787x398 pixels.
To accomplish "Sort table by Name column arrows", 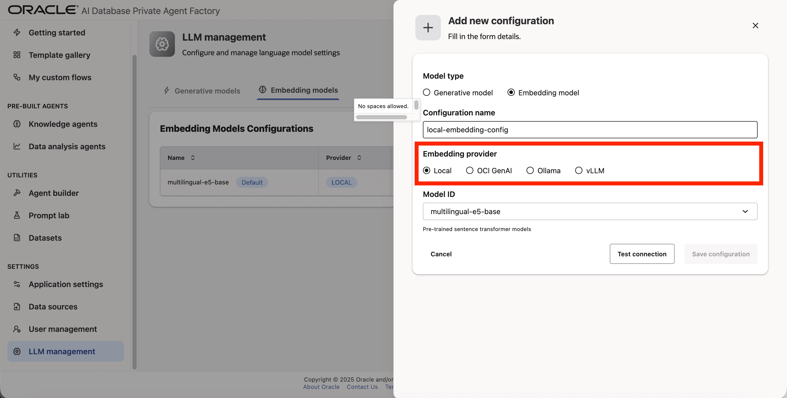I will (193, 158).
